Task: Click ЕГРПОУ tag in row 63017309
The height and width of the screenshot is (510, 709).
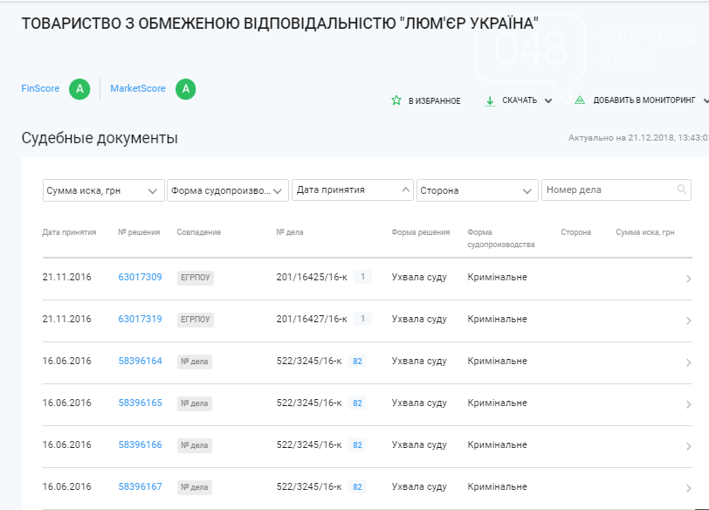Action: point(196,278)
